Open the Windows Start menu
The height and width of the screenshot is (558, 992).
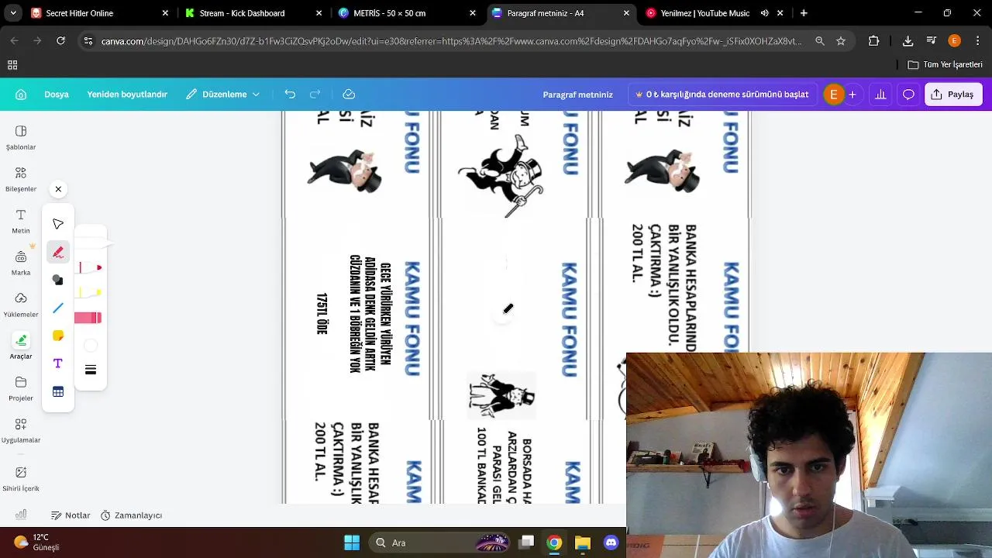point(352,542)
